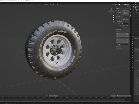Open Properties editor type dropdown icon
This screenshot has height=104, width=139.
click(x=133, y=36)
